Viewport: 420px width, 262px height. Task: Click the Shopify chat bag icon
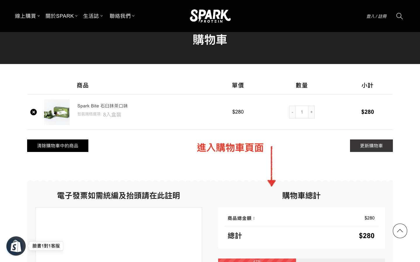16,246
